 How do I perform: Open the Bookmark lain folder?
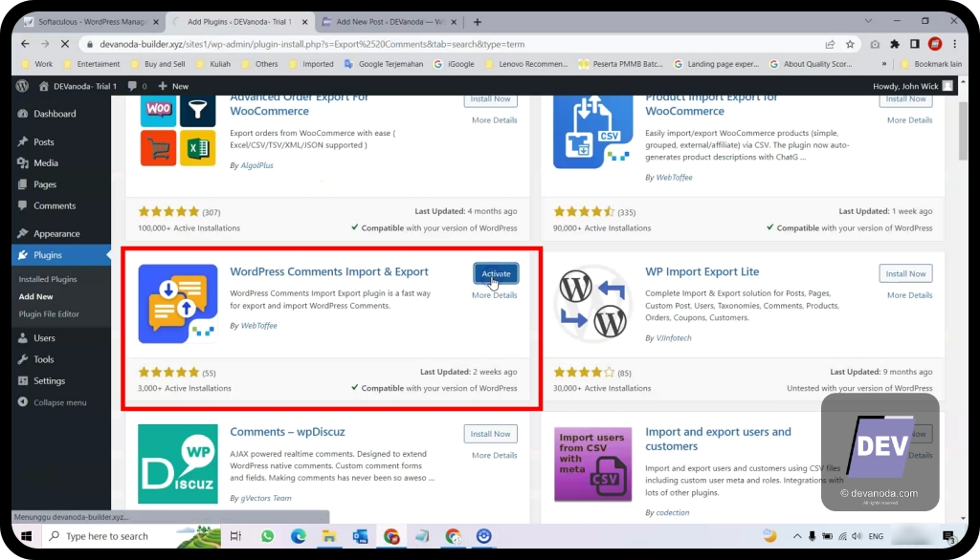(x=931, y=64)
